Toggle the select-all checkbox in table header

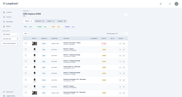[25, 38]
